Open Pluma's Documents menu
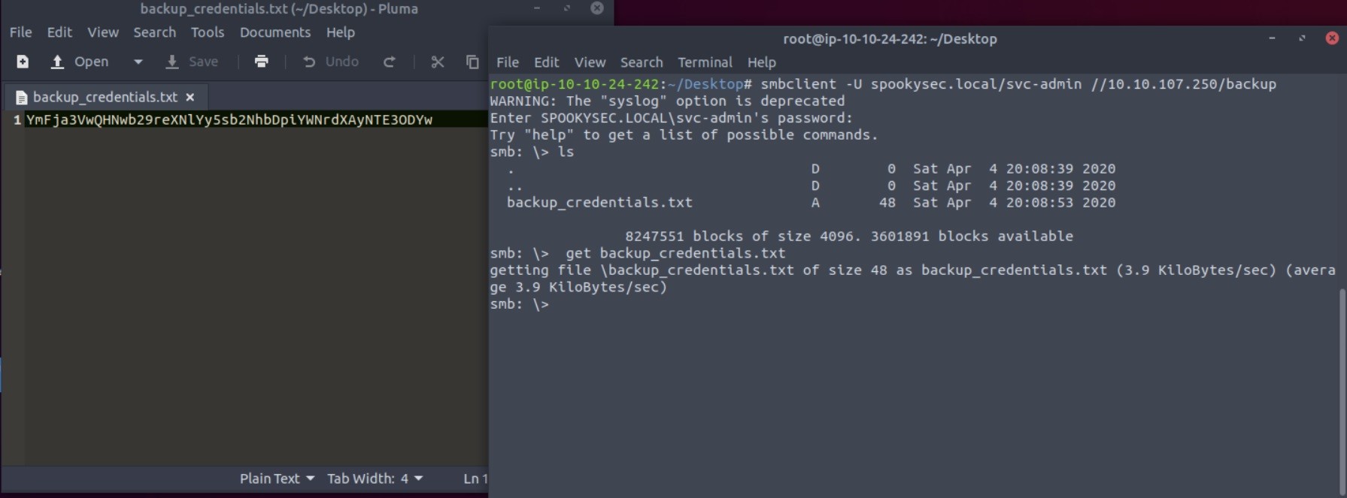1347x498 pixels. point(275,32)
